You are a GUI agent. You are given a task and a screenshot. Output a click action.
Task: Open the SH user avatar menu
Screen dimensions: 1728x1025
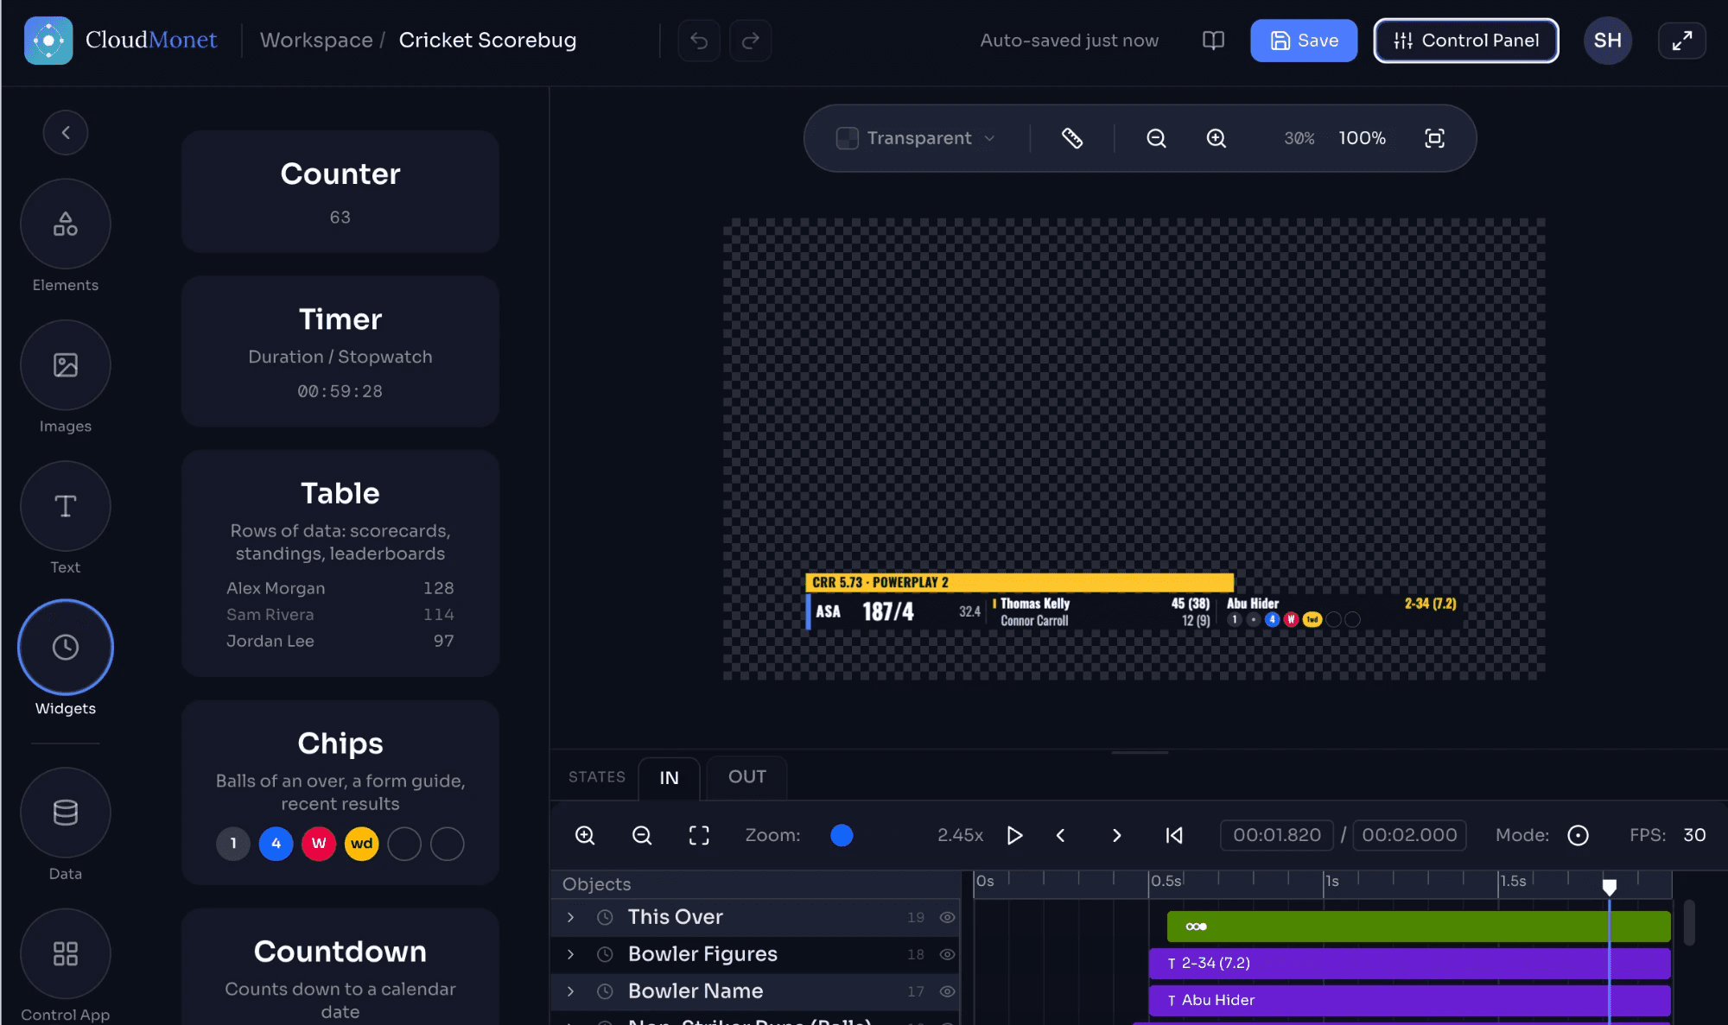point(1608,41)
